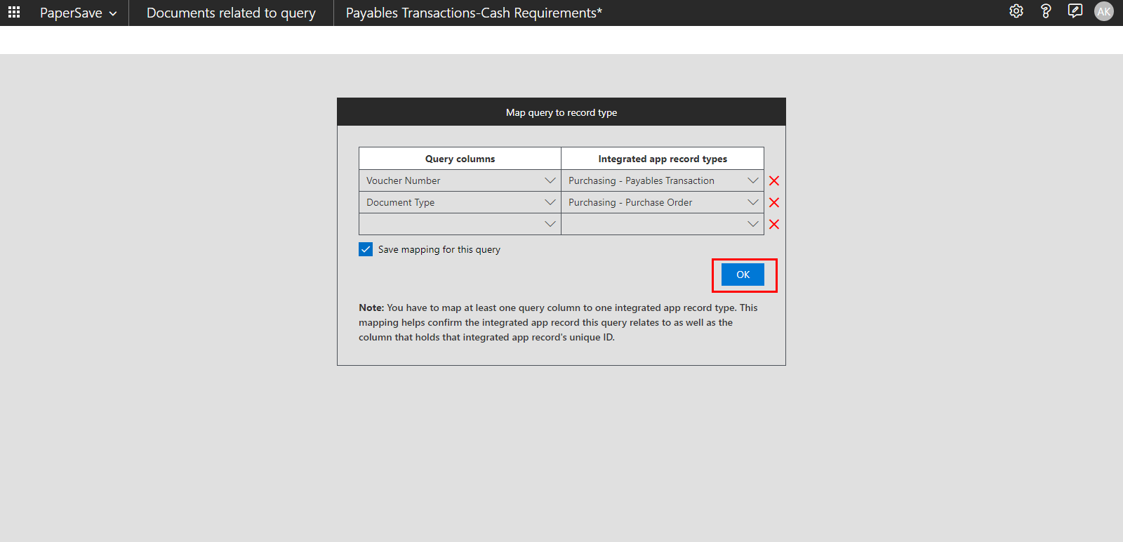The image size is (1123, 542).
Task: Expand the empty query column dropdown
Action: pos(550,225)
